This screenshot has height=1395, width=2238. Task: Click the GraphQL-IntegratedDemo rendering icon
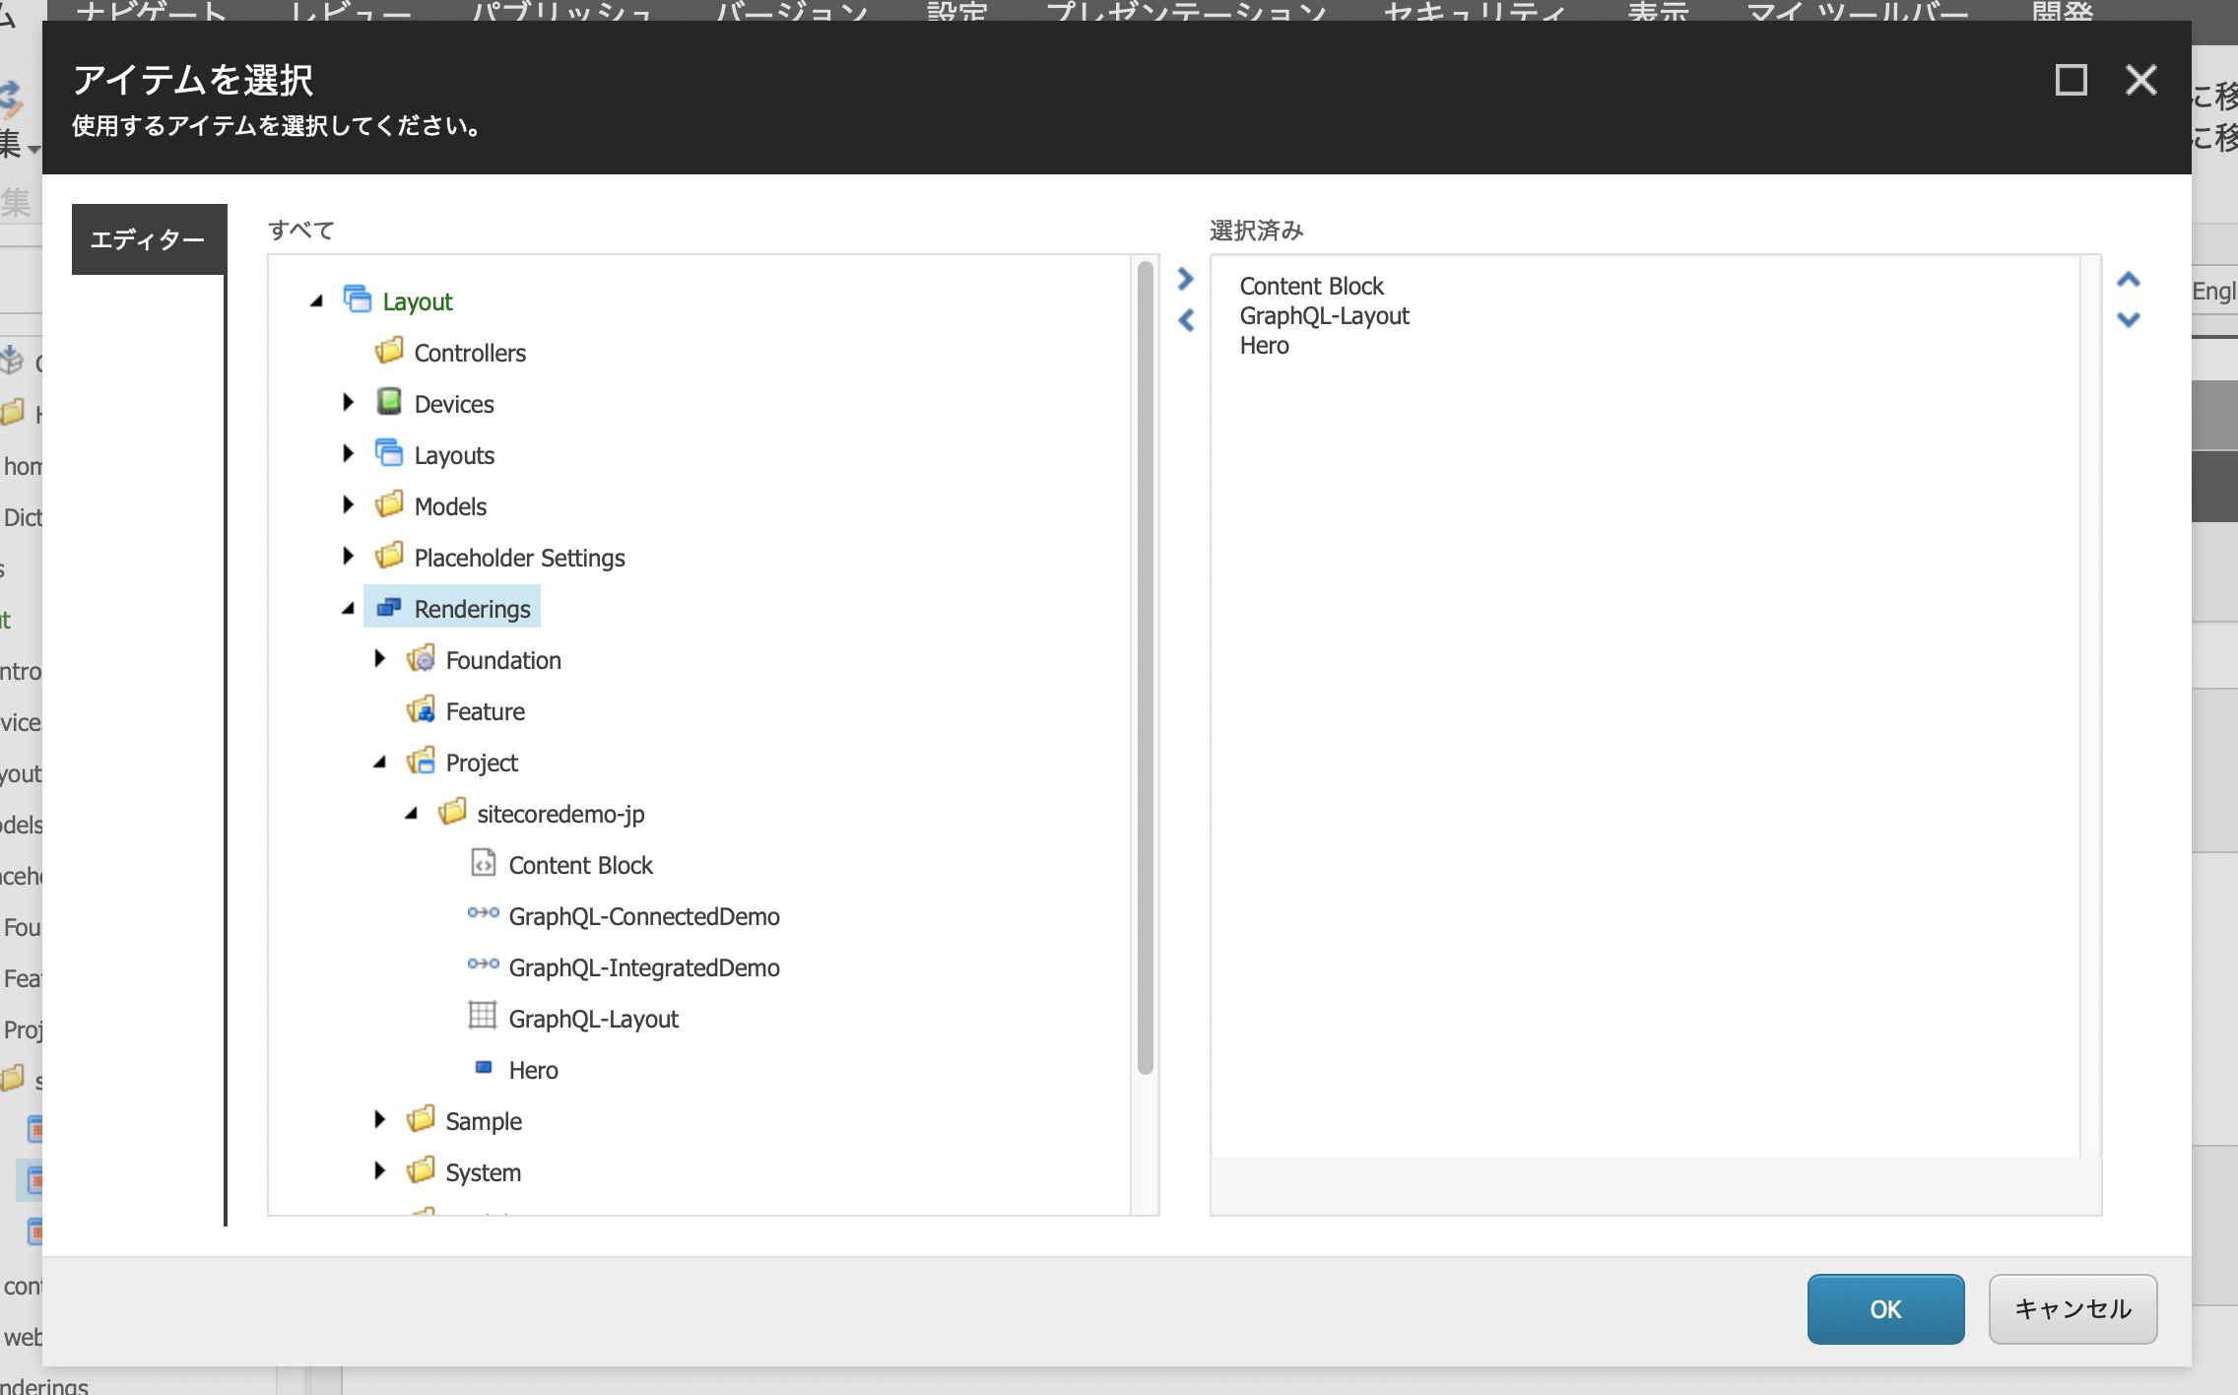pyautogui.click(x=483, y=964)
